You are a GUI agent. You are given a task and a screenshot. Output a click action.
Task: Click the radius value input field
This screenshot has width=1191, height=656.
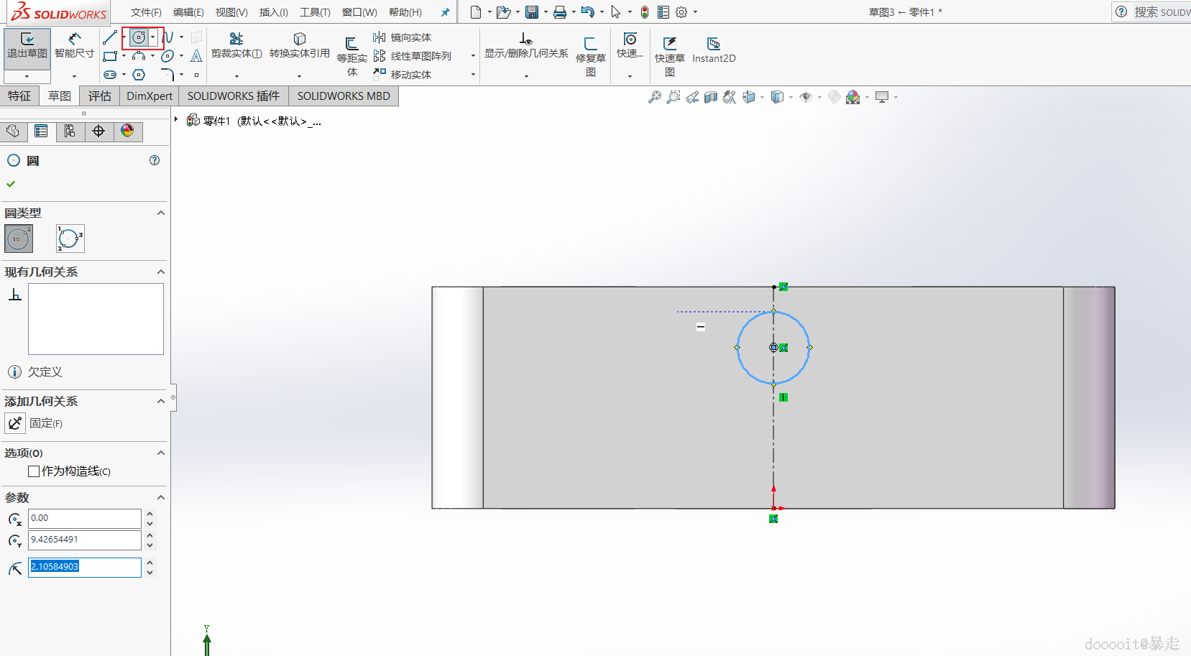pos(85,567)
